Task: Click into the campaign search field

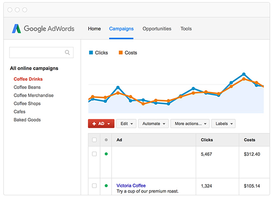Action: coord(41,53)
